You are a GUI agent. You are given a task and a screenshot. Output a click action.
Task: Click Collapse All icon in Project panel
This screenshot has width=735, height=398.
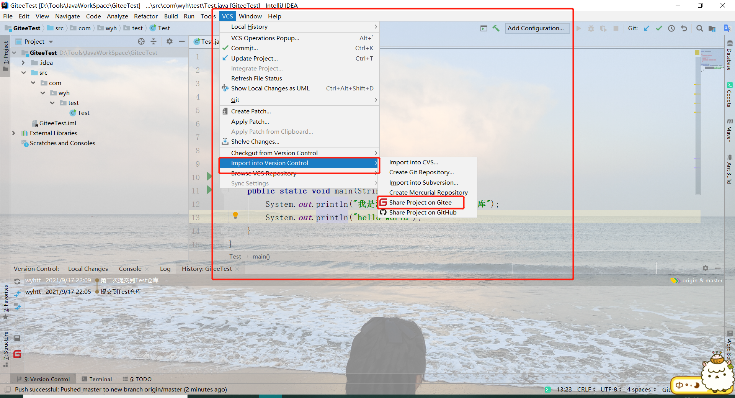[154, 41]
